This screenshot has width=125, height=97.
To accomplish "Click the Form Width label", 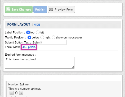I will (12, 47).
